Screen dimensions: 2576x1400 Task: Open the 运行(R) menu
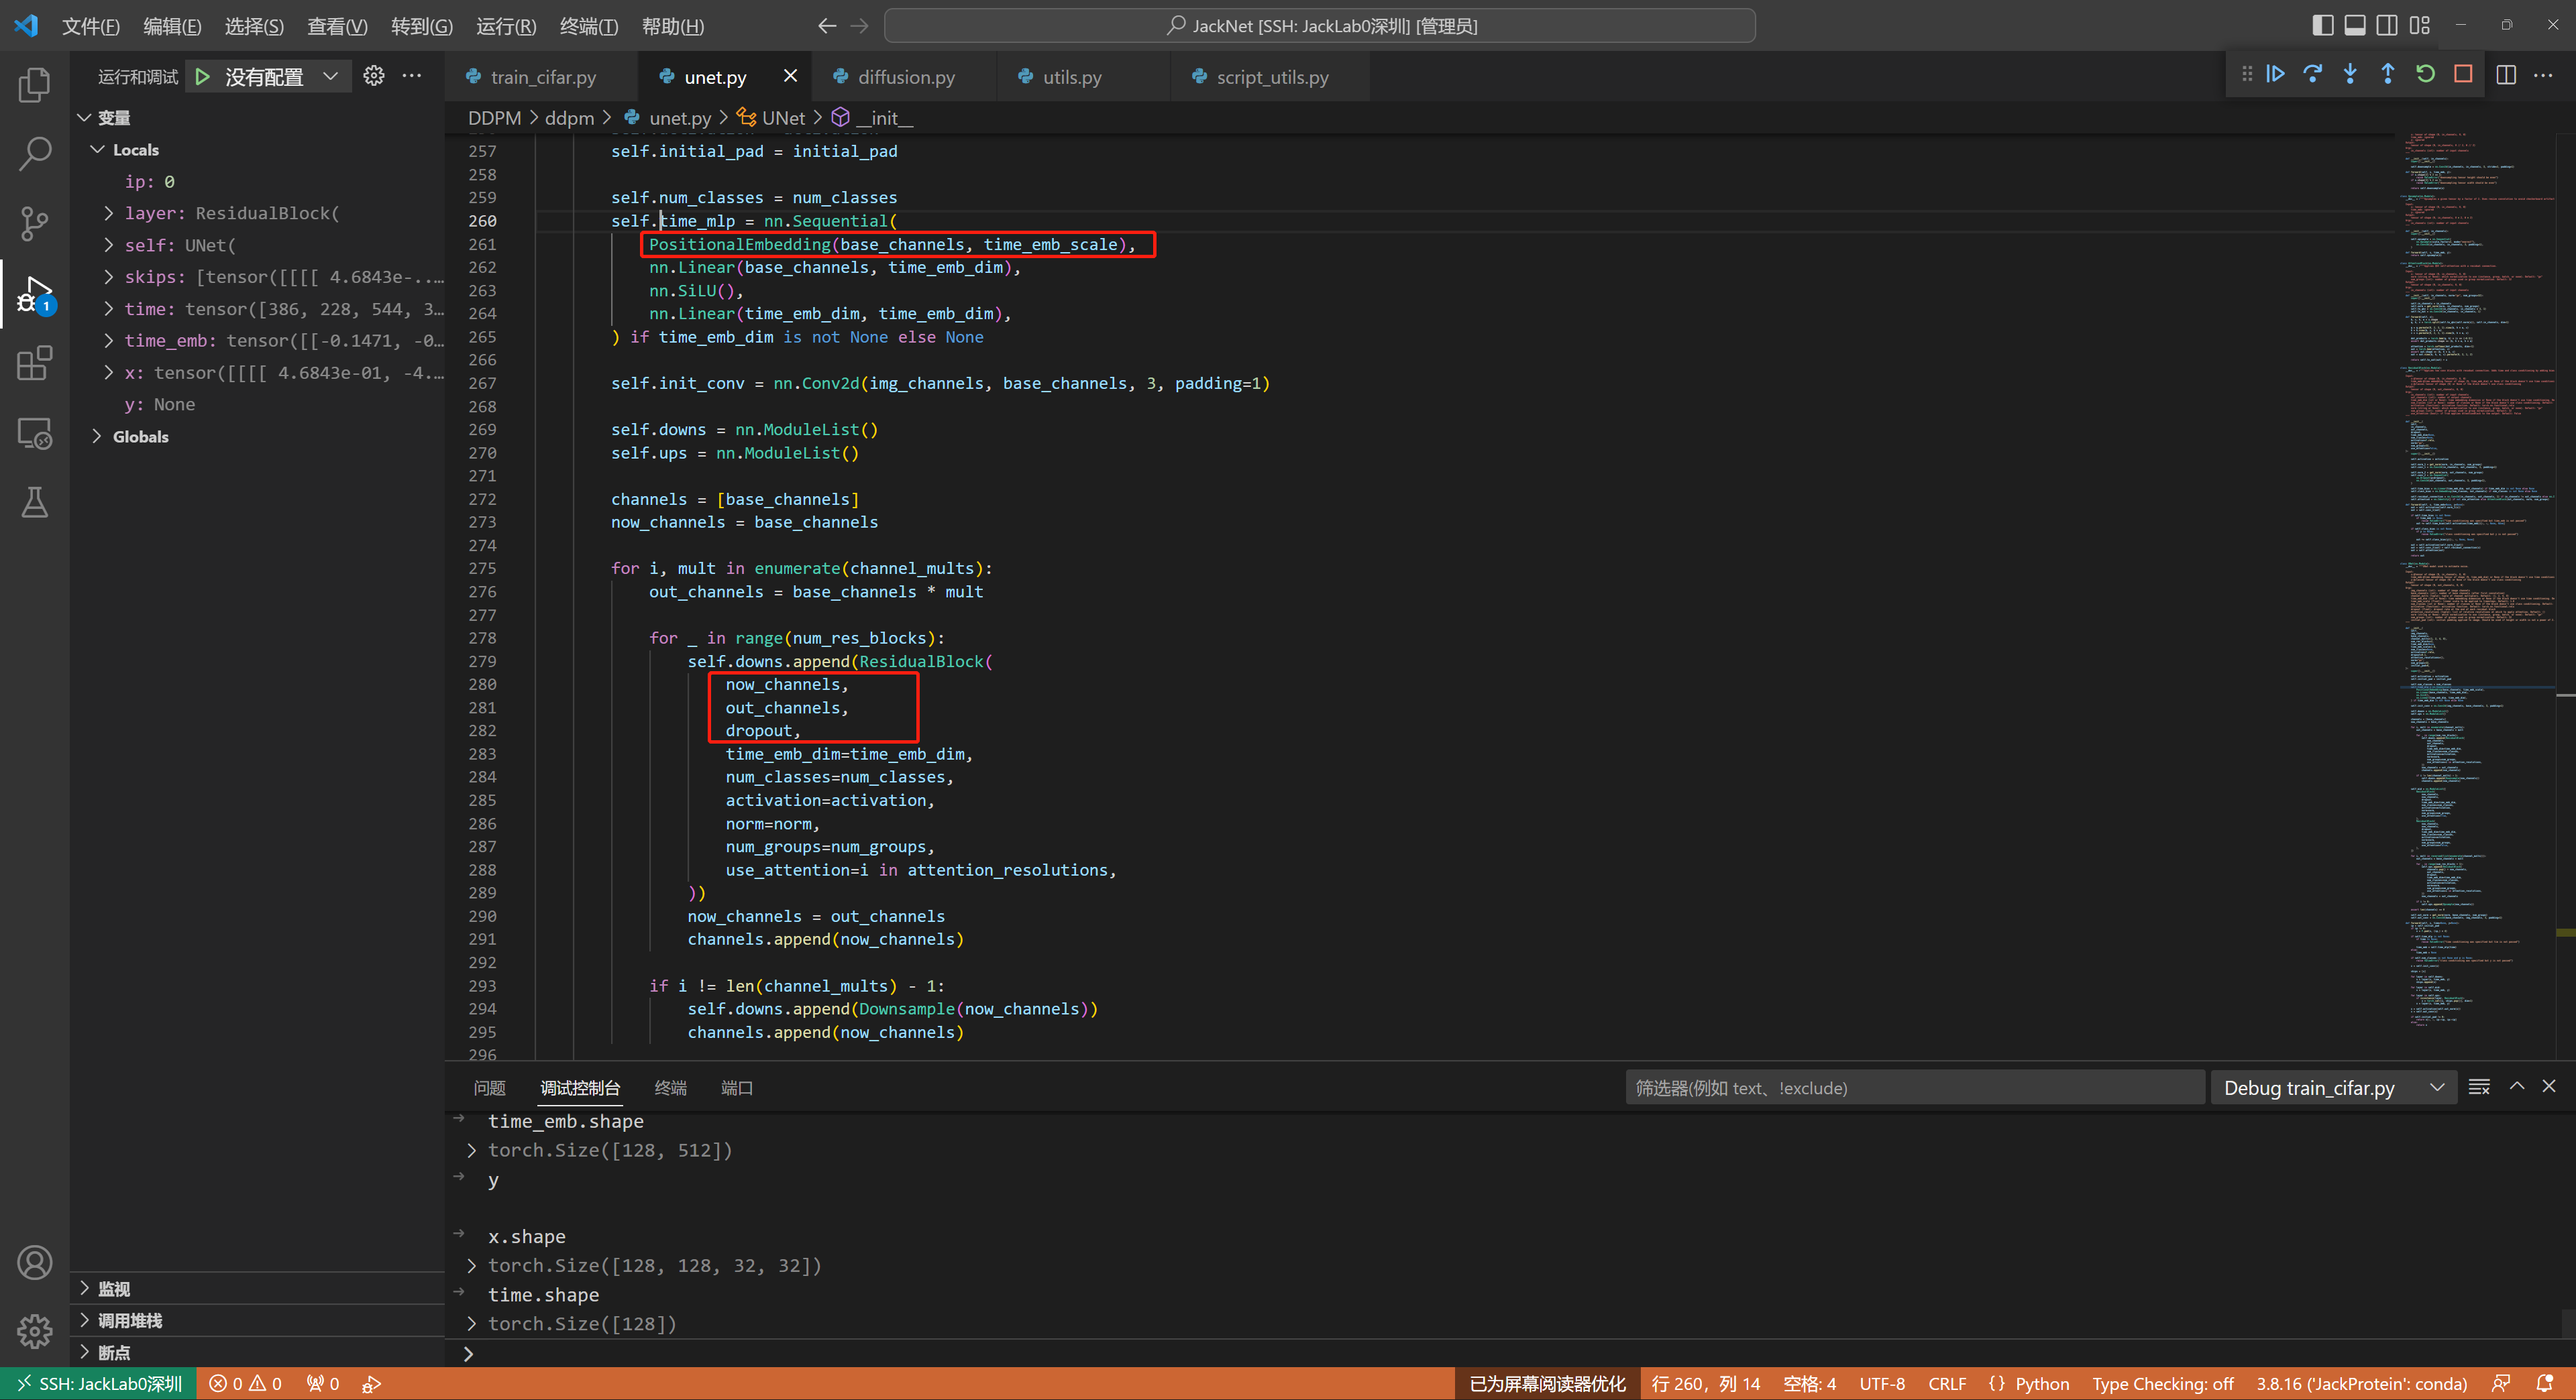(506, 26)
